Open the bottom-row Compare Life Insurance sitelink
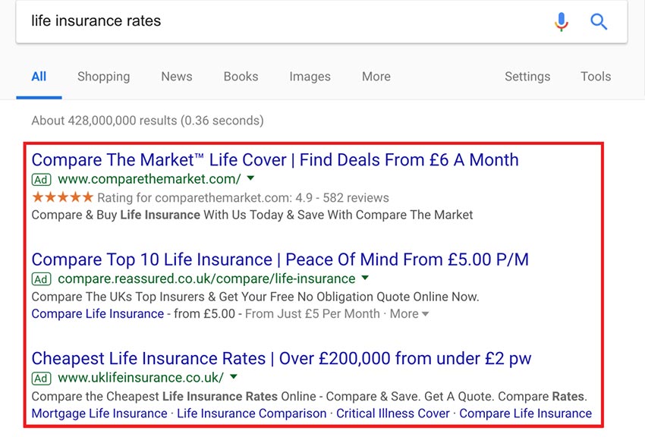The width and height of the screenshot is (645, 437). tap(525, 413)
